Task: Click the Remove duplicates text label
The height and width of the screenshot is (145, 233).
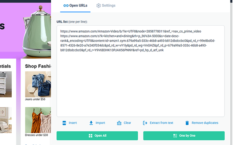Action: (205, 123)
